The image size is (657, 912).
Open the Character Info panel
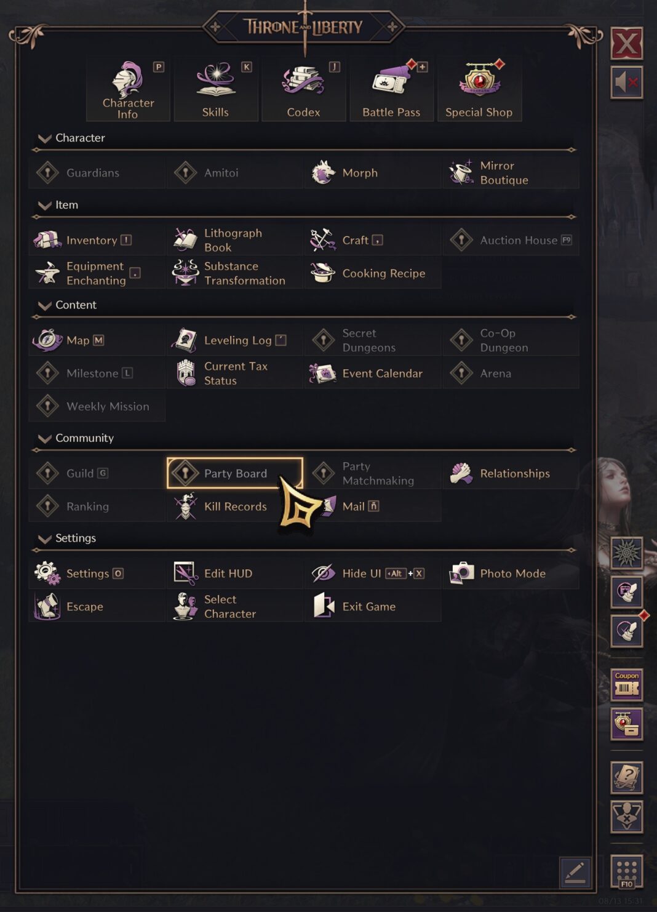pyautogui.click(x=127, y=89)
